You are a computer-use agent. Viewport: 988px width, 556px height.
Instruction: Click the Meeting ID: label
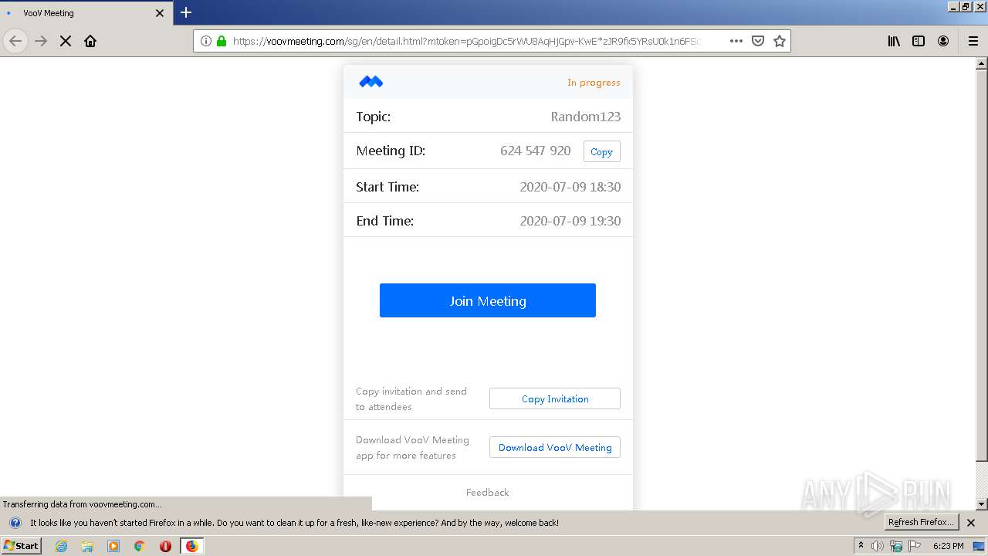tap(391, 151)
